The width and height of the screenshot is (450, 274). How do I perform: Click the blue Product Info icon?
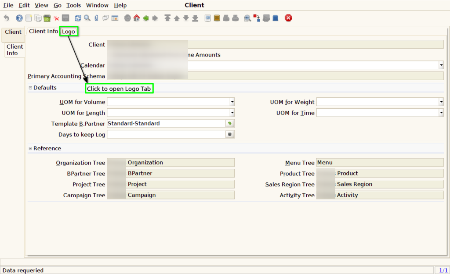click(276, 18)
